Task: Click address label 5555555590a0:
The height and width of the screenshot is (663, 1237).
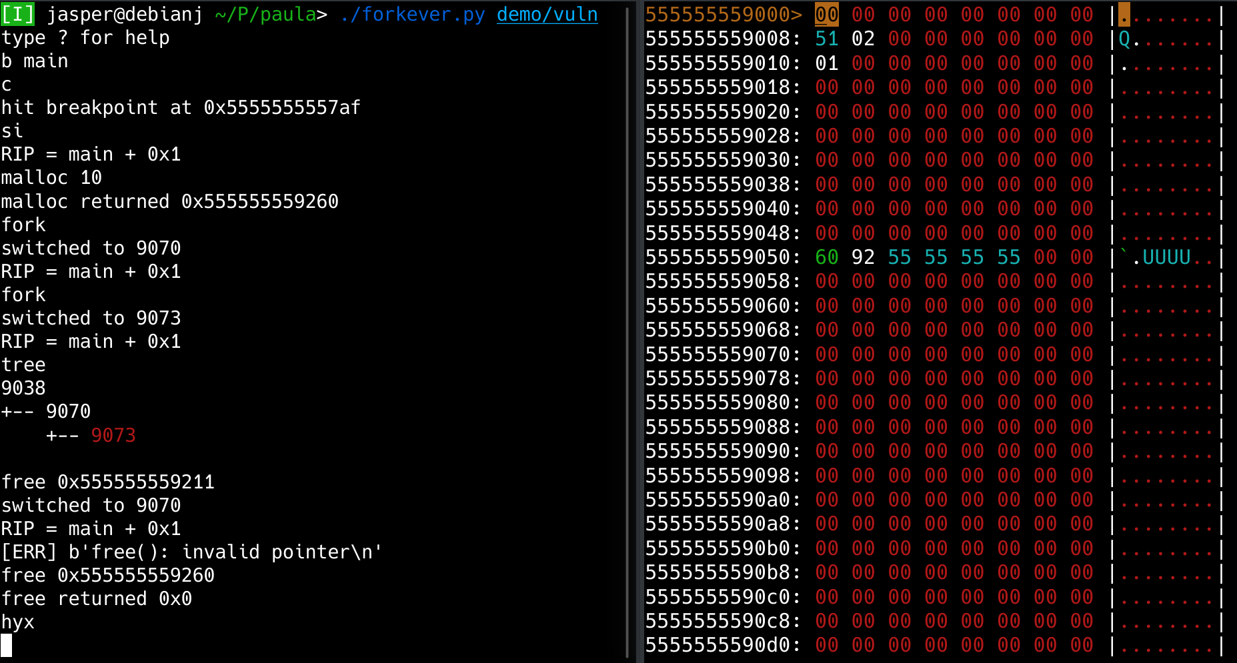Action: (724, 500)
